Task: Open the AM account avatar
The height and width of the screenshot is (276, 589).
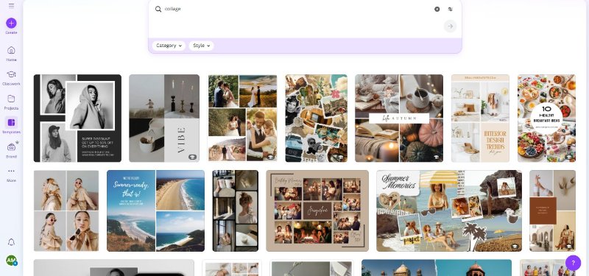Action: pyautogui.click(x=11, y=261)
